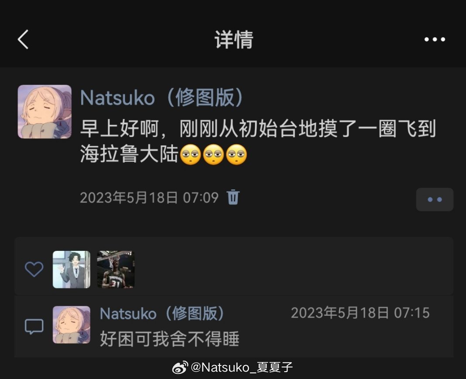466x379 pixels.
Task: Open the three-dot menu in header
Action: pos(435,39)
